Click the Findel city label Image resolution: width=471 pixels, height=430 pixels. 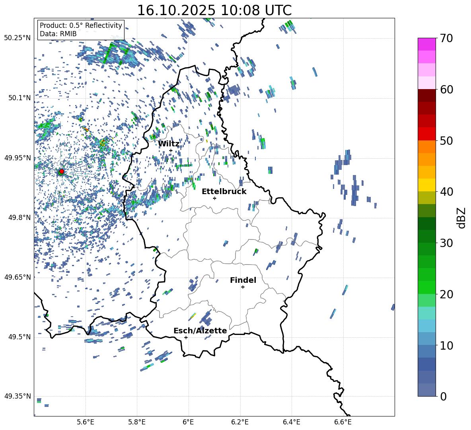pos(243,280)
